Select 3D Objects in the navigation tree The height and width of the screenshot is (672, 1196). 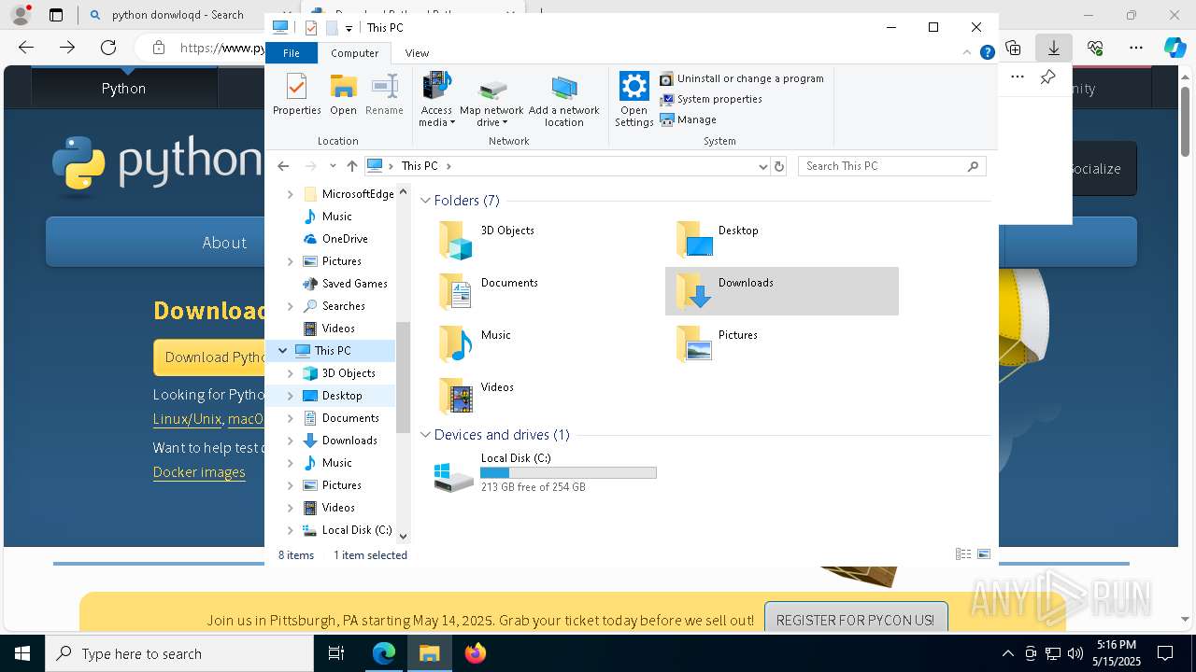pos(349,373)
